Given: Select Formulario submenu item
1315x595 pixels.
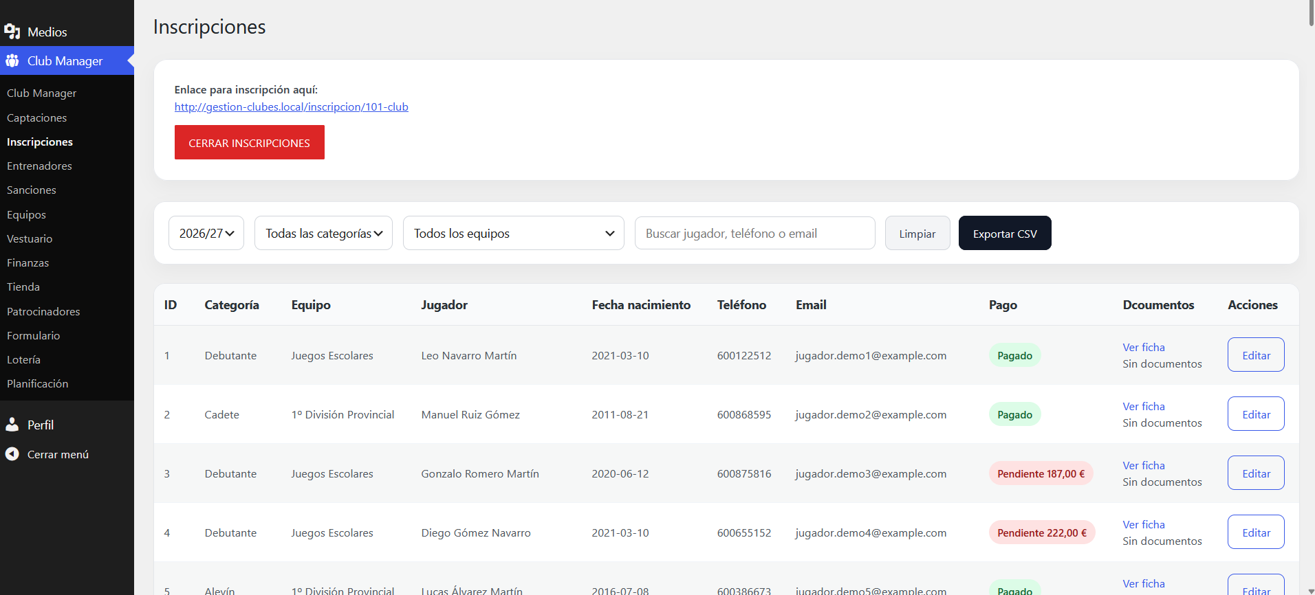Looking at the screenshot, I should tap(33, 335).
